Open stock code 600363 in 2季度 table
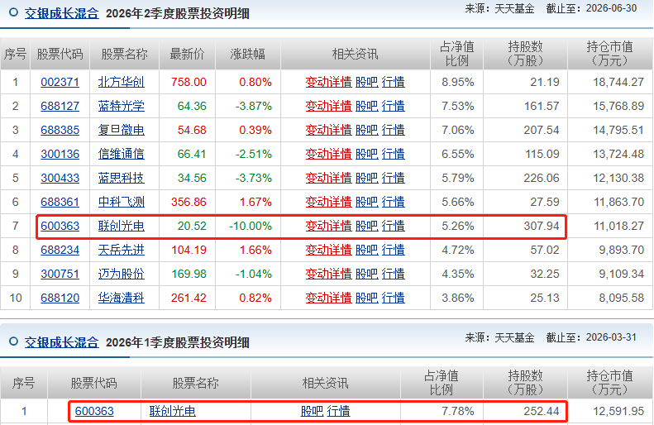 [x=60, y=226]
